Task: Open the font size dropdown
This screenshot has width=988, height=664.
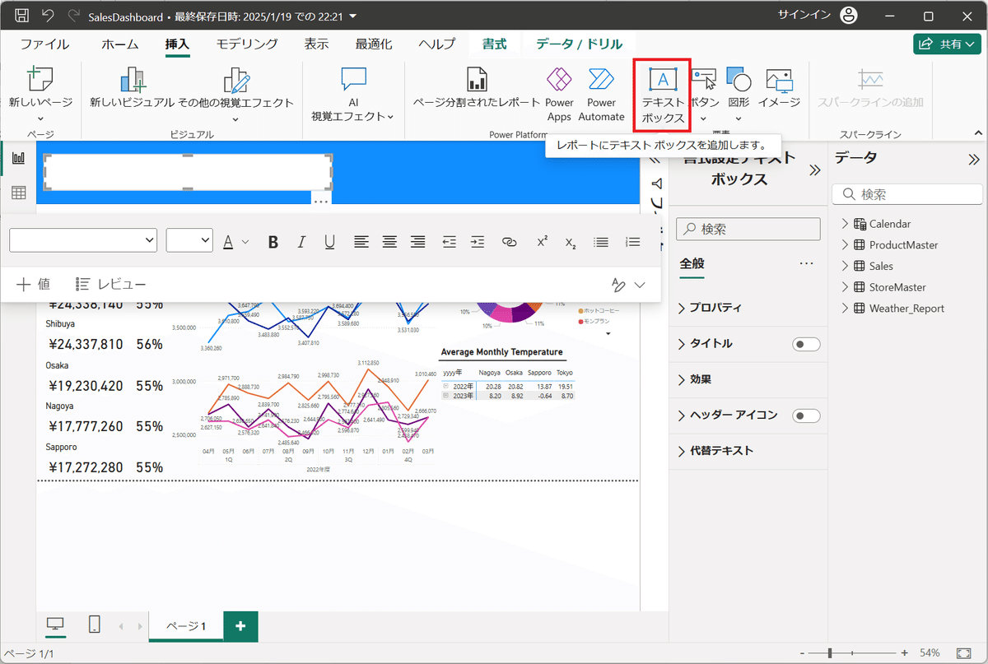Action: [x=189, y=240]
